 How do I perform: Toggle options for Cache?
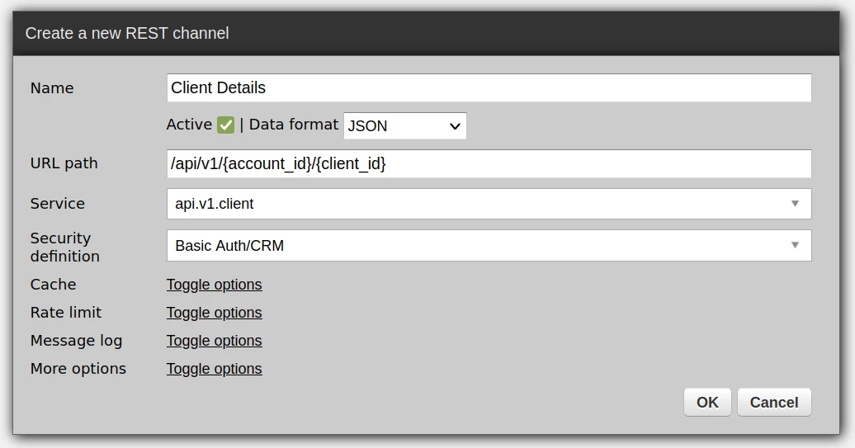[214, 285]
